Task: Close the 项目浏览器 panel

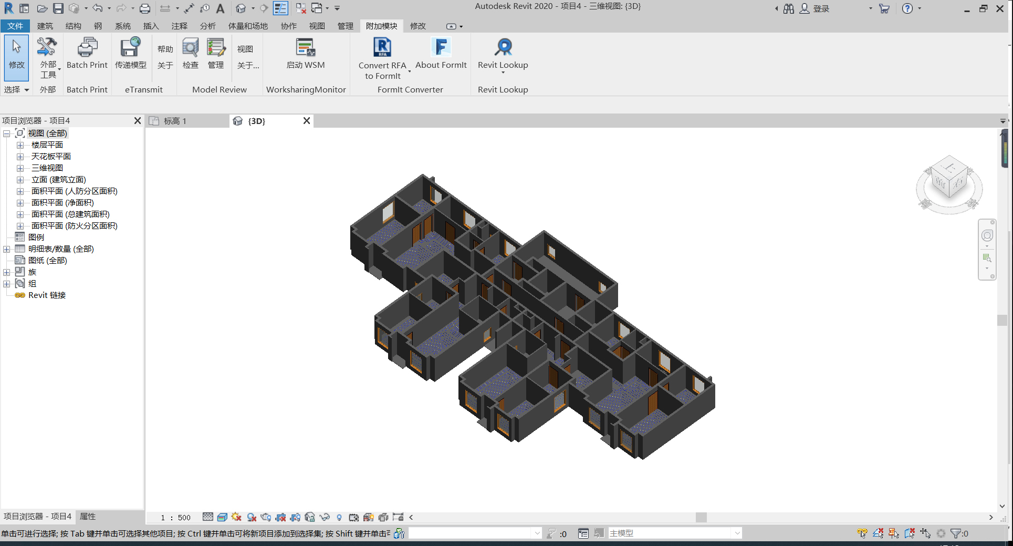Action: point(138,121)
